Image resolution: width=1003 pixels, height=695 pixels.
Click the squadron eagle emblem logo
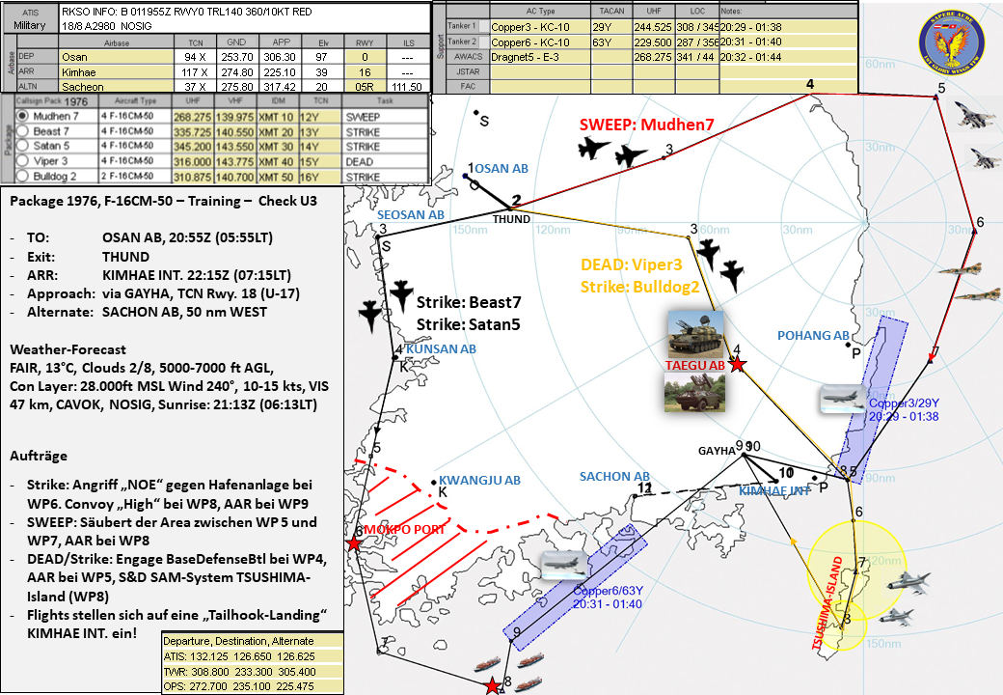click(950, 42)
